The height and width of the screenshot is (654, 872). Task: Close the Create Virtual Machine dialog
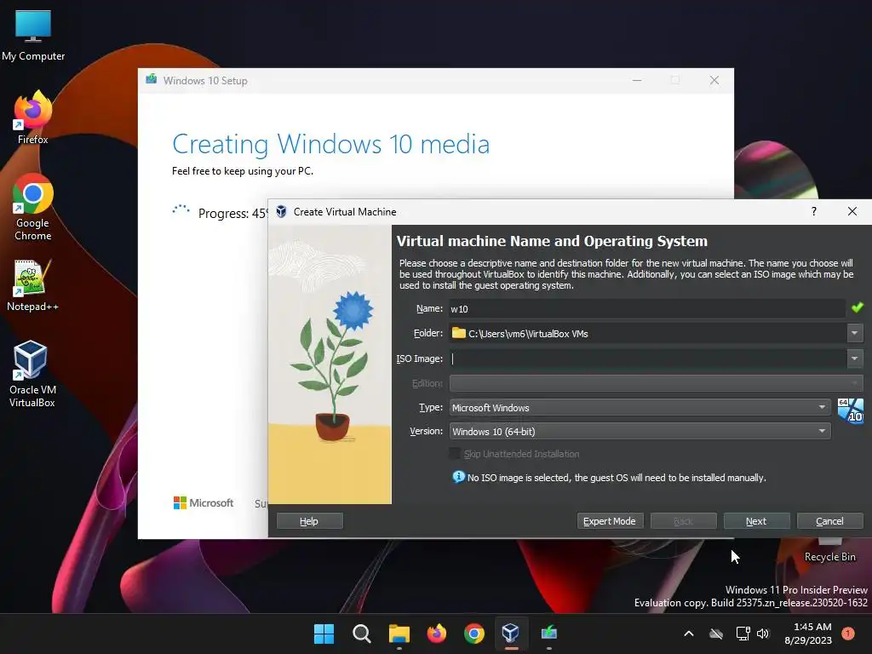(852, 211)
